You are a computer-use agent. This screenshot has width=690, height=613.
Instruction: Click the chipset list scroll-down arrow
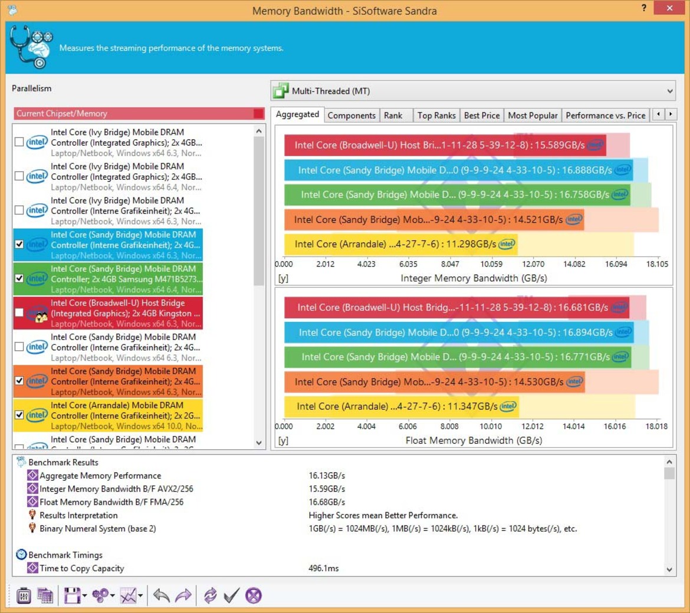pyautogui.click(x=259, y=443)
